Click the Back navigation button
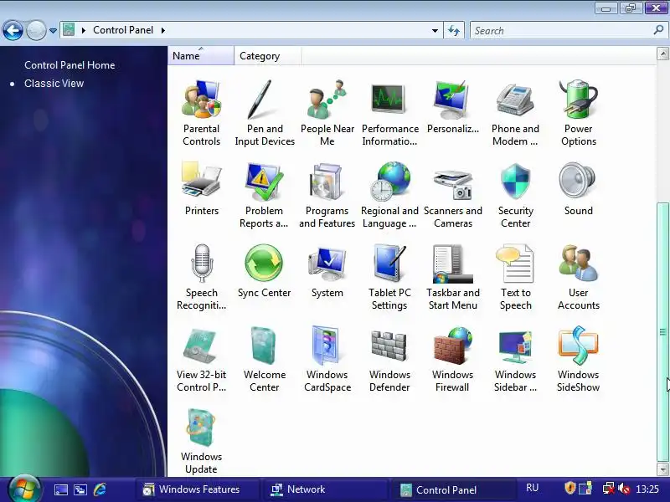670x502 pixels. [x=13, y=31]
